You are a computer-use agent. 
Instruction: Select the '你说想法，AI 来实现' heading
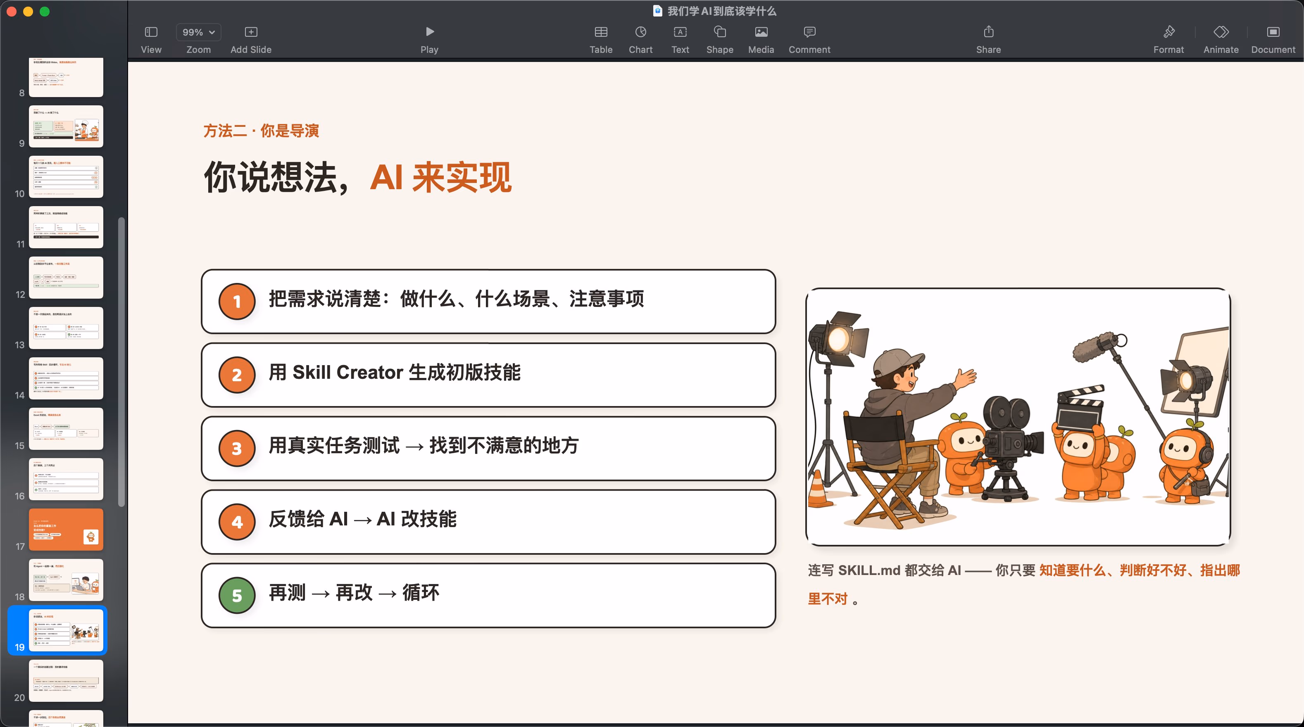pos(357,177)
